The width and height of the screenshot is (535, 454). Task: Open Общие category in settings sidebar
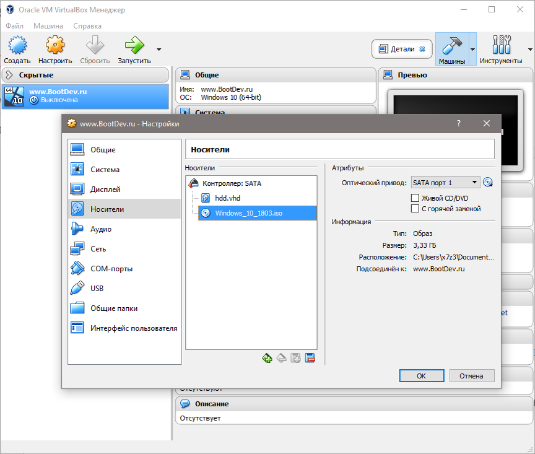click(x=124, y=149)
